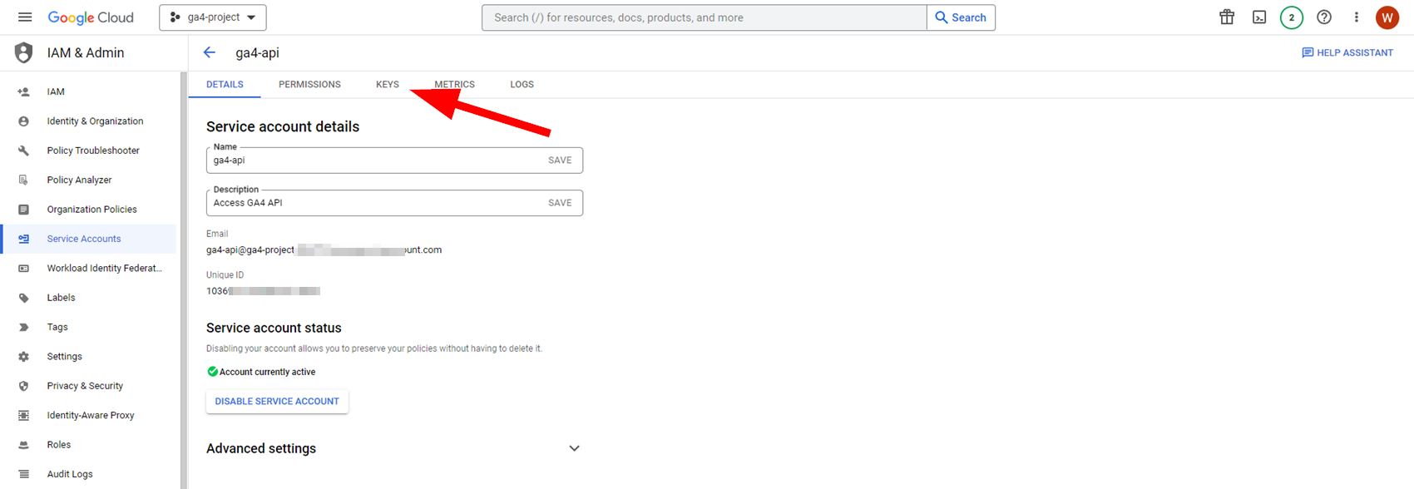Open the W user account avatar
This screenshot has height=489, width=1414.
click(1387, 17)
